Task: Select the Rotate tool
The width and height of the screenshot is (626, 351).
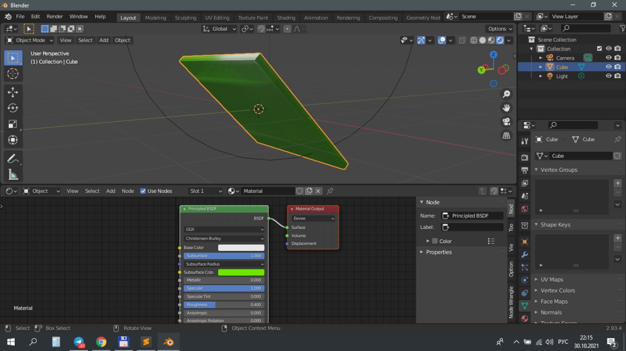Action: point(13,108)
